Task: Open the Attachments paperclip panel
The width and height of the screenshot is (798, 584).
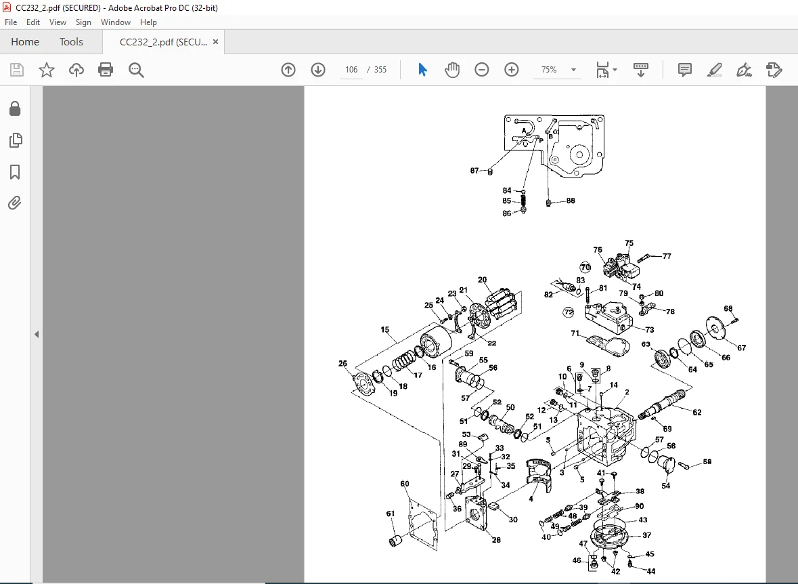Action: pos(15,203)
